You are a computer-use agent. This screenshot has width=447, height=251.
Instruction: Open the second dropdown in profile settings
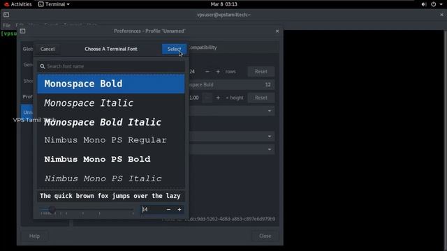[231, 137]
